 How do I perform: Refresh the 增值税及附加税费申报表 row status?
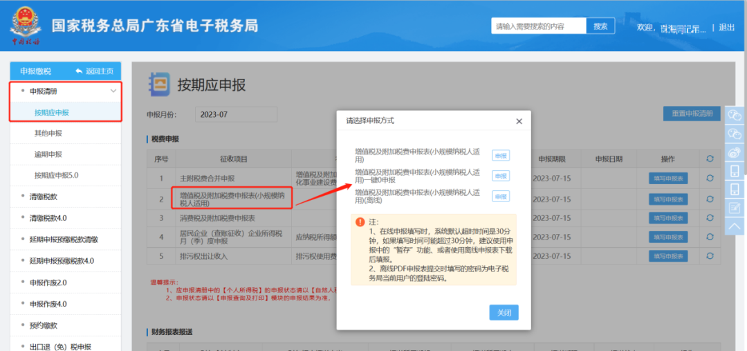point(710,199)
